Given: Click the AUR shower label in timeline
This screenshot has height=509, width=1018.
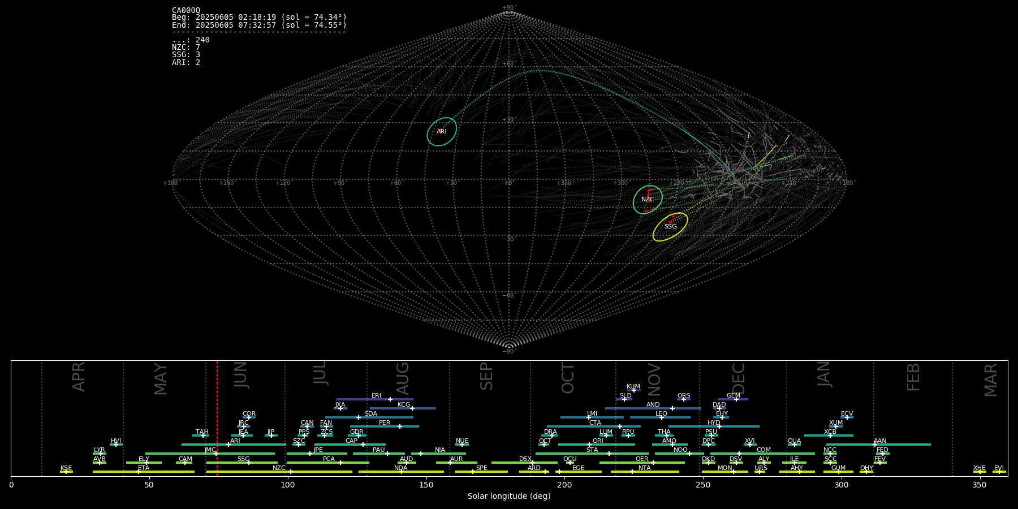Looking at the screenshot, I should click(456, 459).
